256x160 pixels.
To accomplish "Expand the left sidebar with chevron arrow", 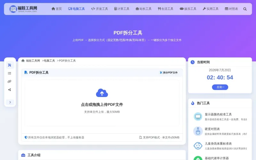I will coord(10,102).
